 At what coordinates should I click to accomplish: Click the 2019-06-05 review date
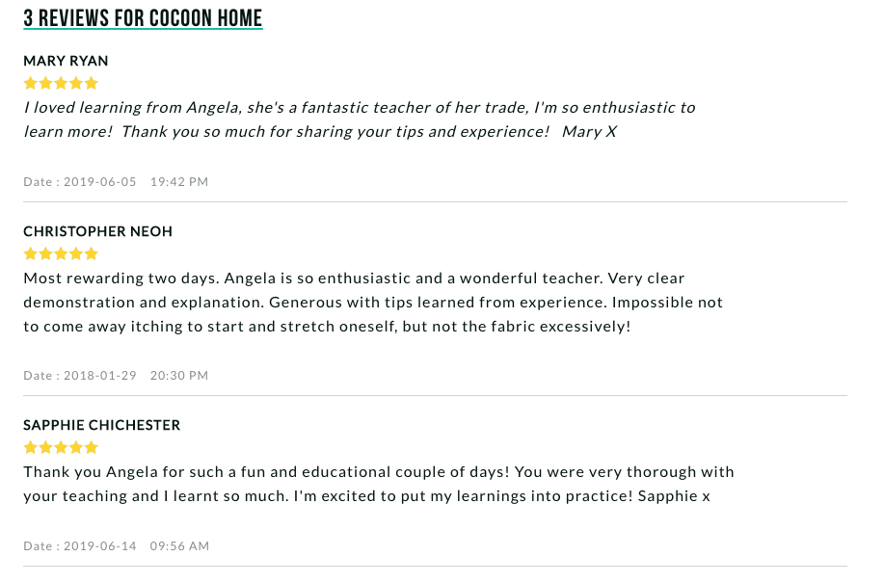(99, 182)
